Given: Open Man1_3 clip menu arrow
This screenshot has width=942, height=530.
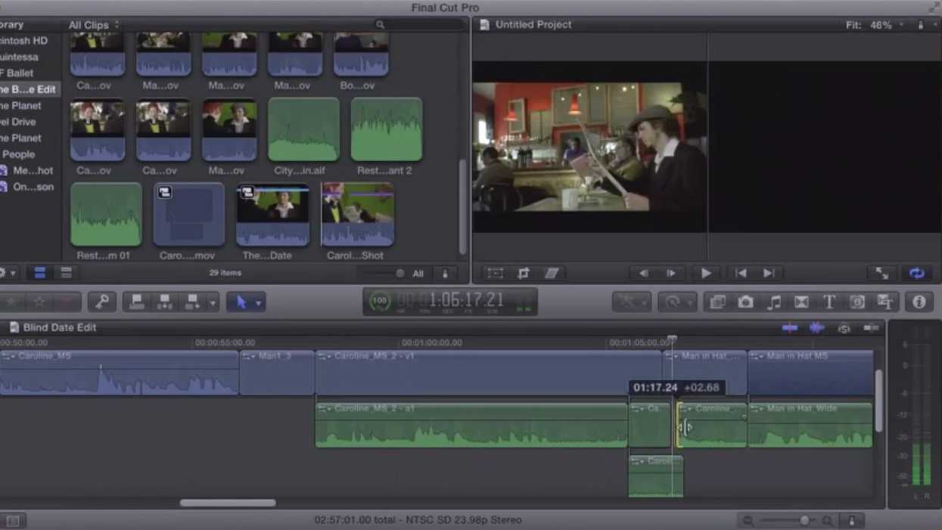Looking at the screenshot, I should point(248,355).
